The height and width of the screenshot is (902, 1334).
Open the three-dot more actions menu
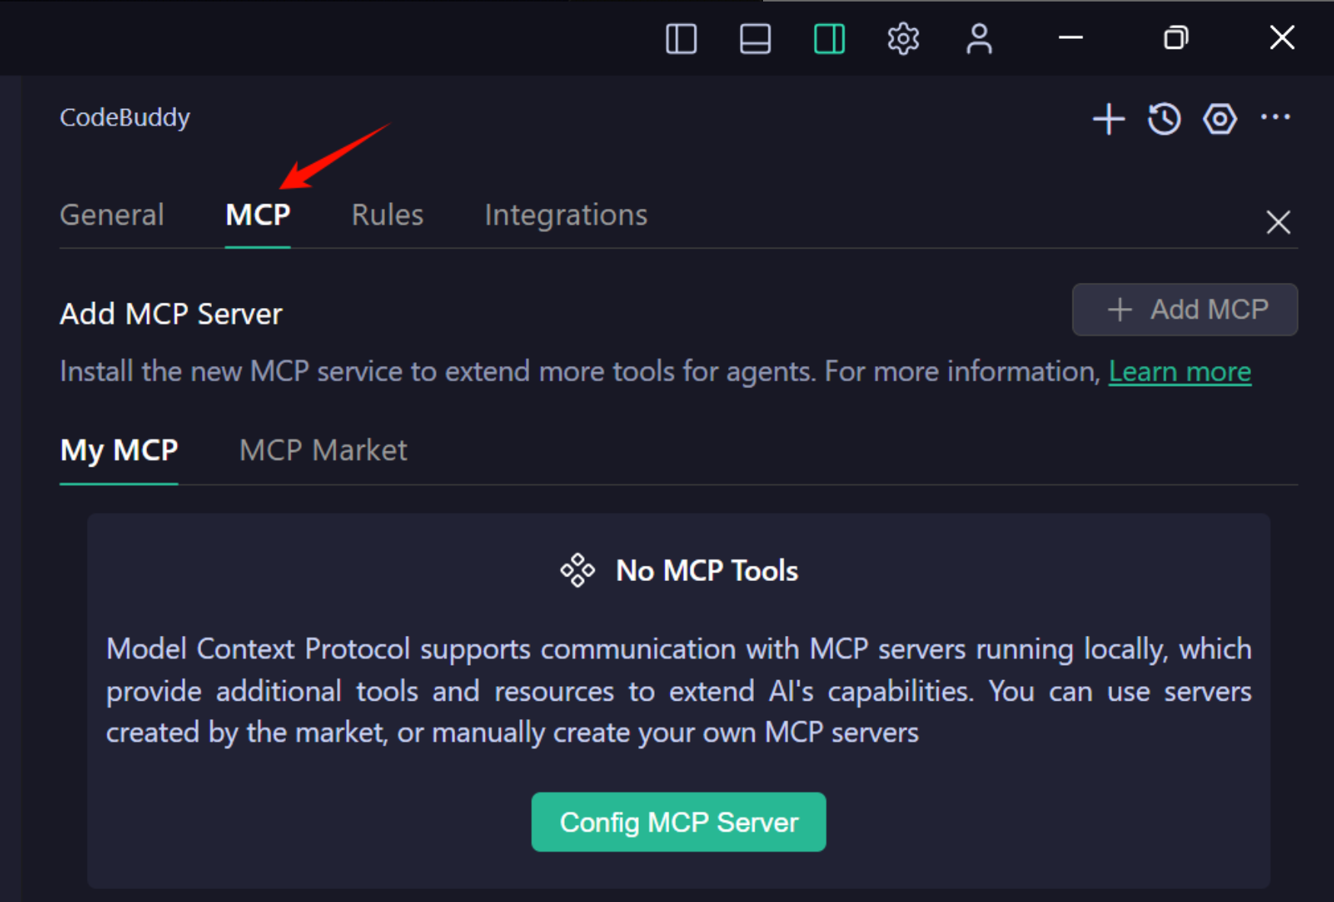click(1275, 117)
